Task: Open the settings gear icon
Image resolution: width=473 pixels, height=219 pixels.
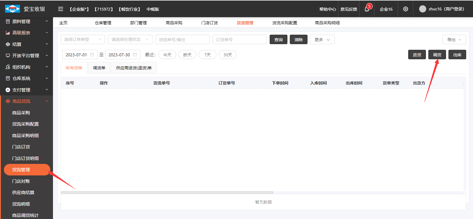Action: 406,9
